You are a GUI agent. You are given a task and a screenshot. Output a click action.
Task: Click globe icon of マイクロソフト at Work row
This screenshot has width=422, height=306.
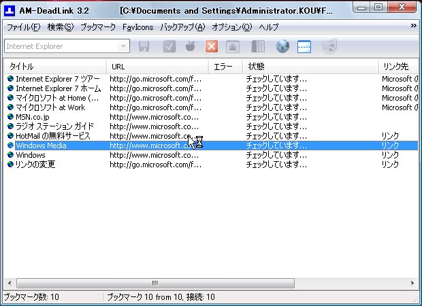[x=10, y=107]
